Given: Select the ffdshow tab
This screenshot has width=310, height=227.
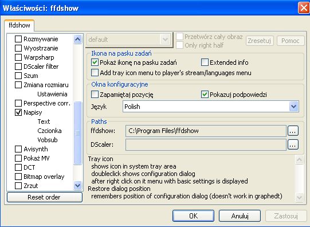Looking at the screenshot, I should (19, 25).
